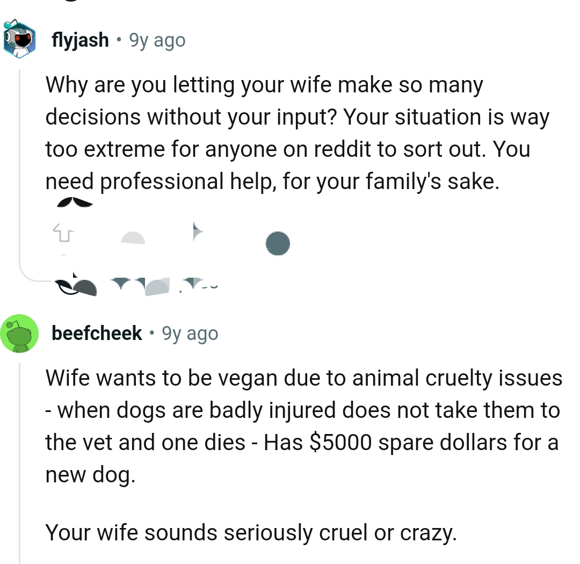Click the dark circular award icon
Viewport: 580px width, 564px height.
click(278, 243)
